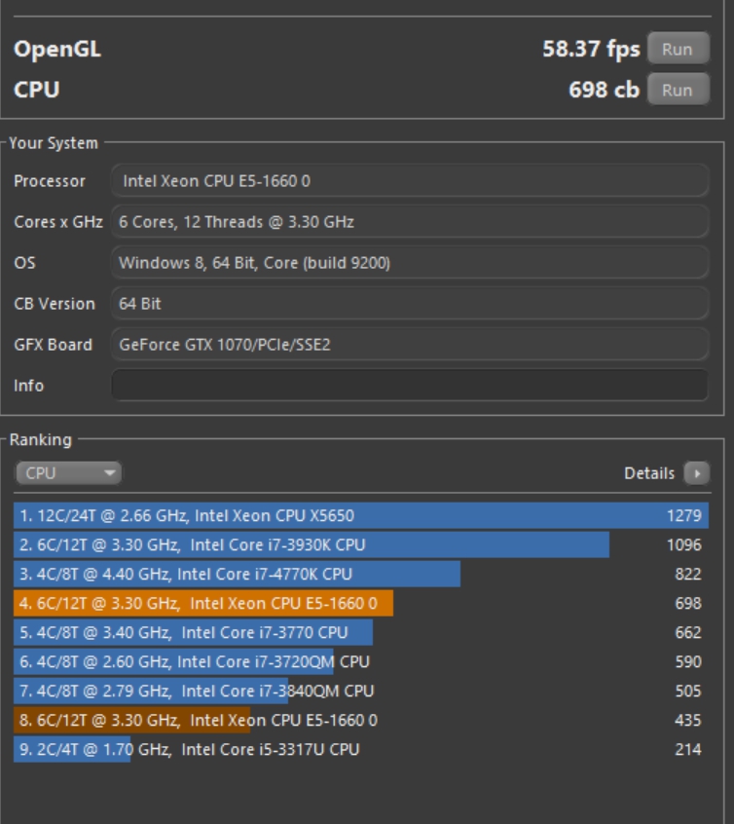Run the CPU benchmark test

click(x=678, y=90)
